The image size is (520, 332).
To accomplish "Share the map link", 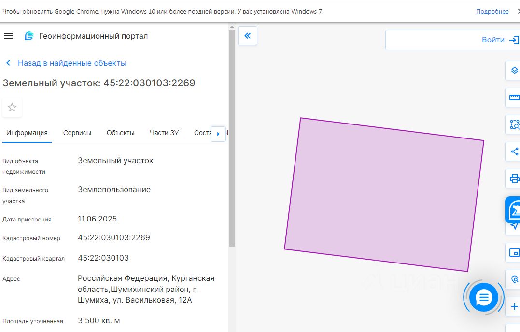I will pos(514,152).
